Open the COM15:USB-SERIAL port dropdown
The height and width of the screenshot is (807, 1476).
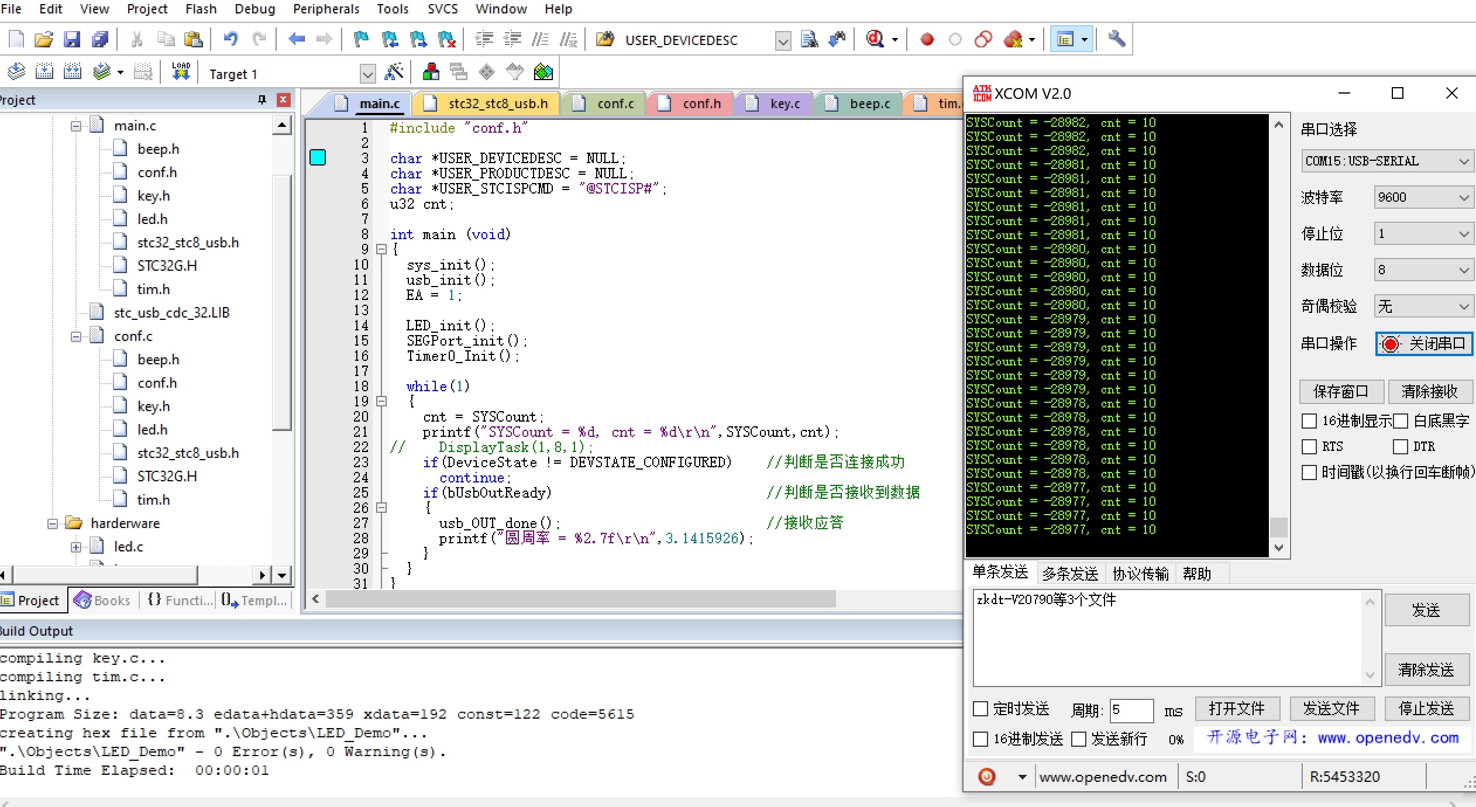[x=1387, y=161]
